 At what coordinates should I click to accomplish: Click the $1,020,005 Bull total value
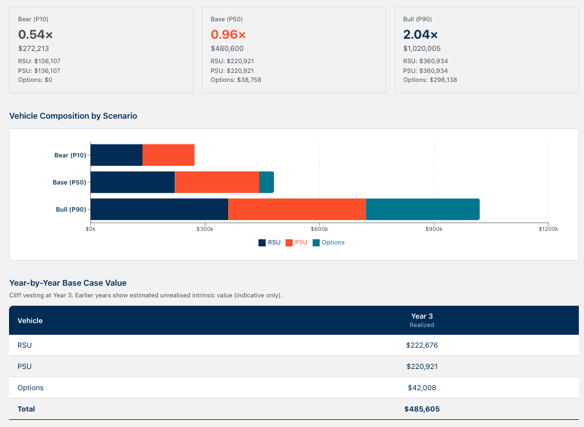click(x=422, y=48)
